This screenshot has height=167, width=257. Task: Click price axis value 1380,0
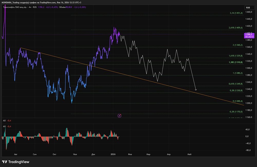[x=249, y=40]
